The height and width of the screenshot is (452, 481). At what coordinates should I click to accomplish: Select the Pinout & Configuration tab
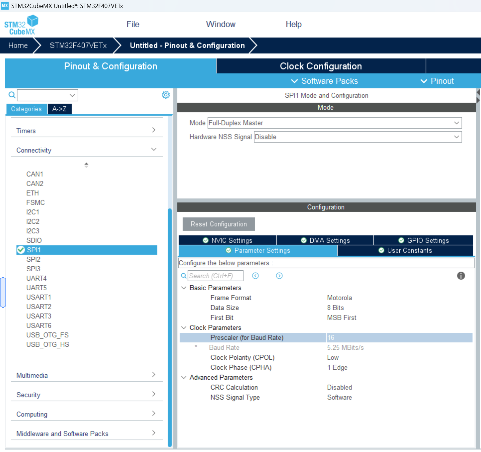click(111, 66)
